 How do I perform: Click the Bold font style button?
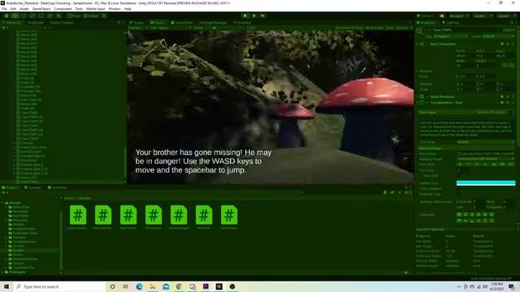[x=460, y=165]
